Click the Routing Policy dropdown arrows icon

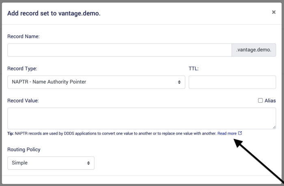click(88, 163)
